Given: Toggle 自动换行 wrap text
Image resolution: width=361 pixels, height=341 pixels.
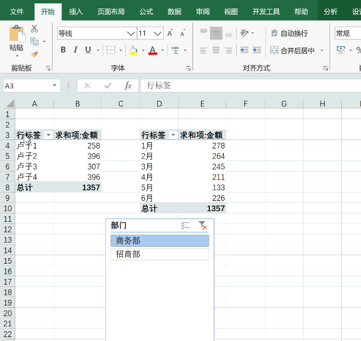Looking at the screenshot, I should tap(289, 33).
